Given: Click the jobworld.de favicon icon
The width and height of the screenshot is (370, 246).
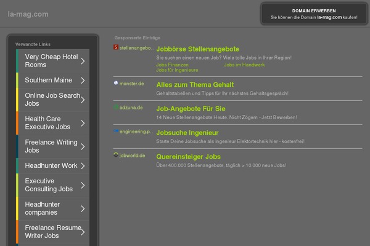Looking at the screenshot, I should [116, 155].
